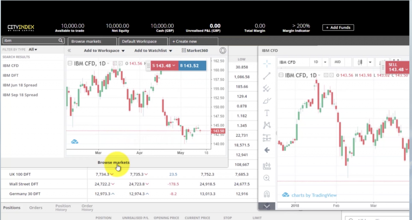Select the brush drawing tool
Screen dimensions: 412x220
[x=267, y=101]
